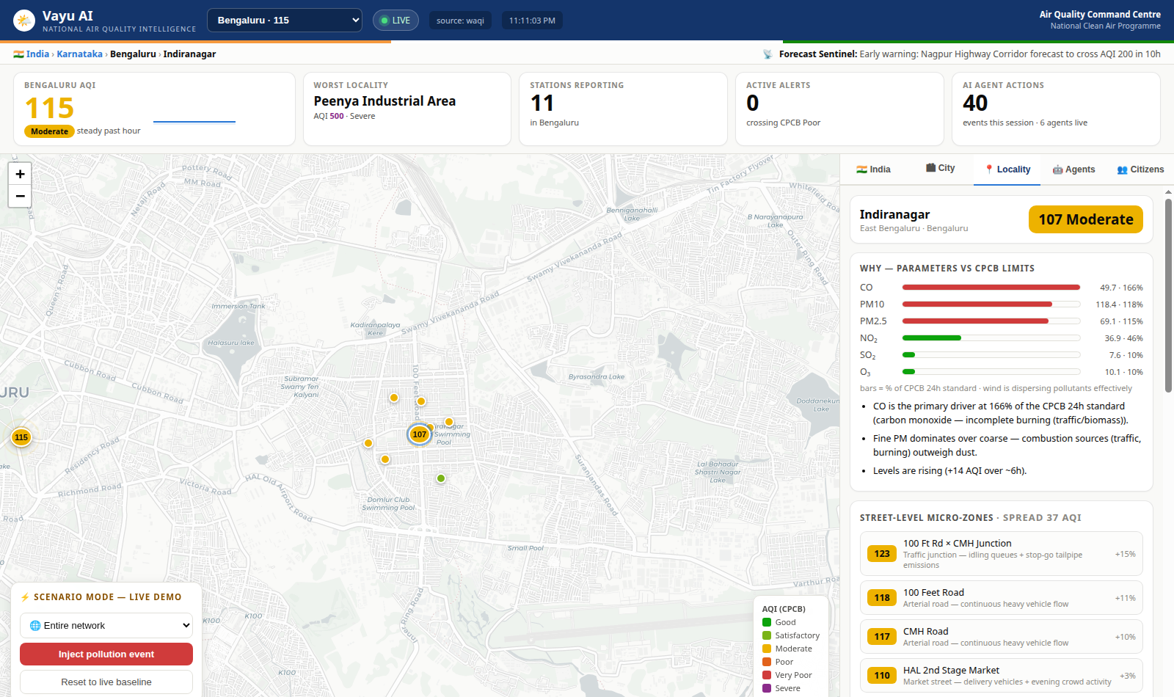Click the India flag breadcrumb icon
1174x697 pixels.
(x=18, y=54)
